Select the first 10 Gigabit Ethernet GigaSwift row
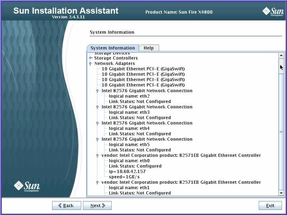Viewport: 287px width, 215px height. click(x=143, y=69)
